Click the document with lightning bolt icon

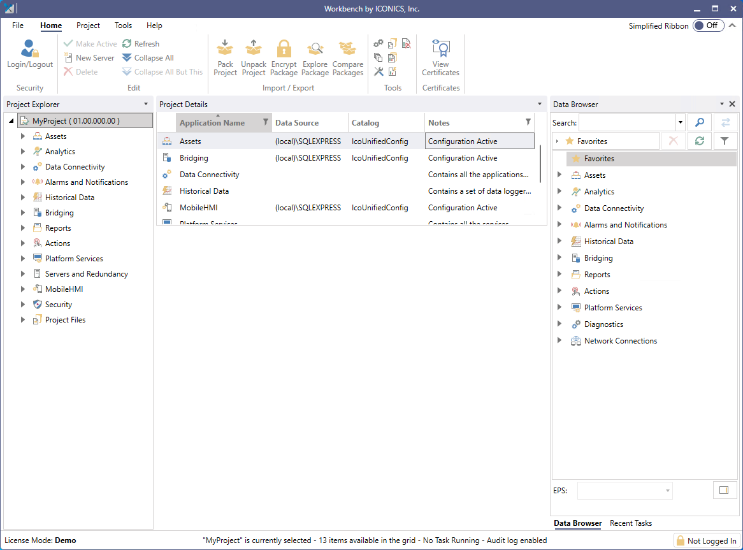tap(392, 71)
